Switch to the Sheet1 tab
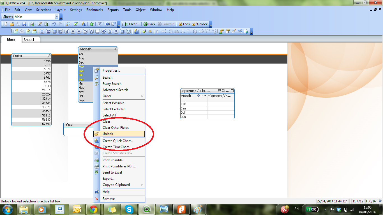Image resolution: width=383 pixels, height=215 pixels. coord(29,40)
